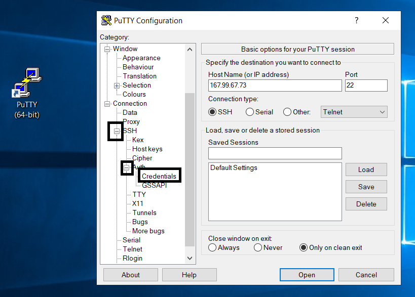Open the PuTTY (64-bit) desktop shortcut
415x297 pixels.
pos(27,93)
